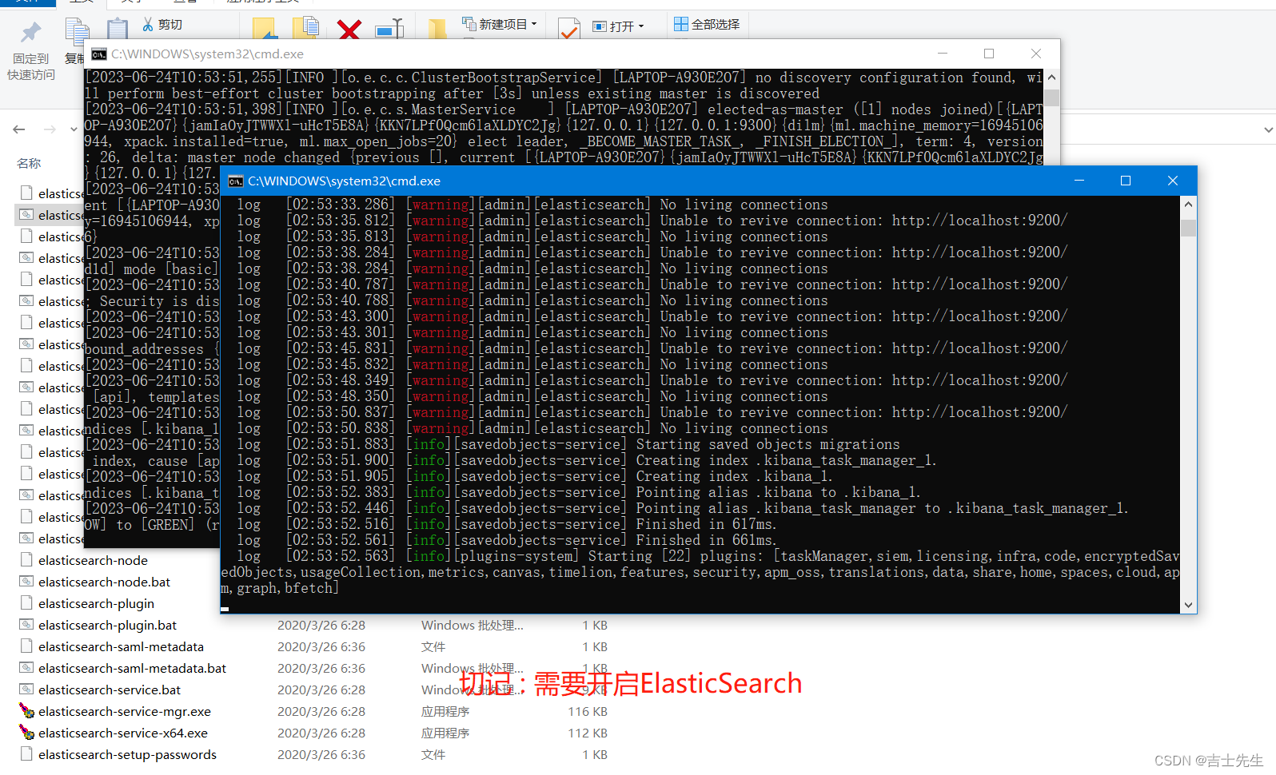Click the Properties checkmark icon in the ribbon
1276x775 pixels.
[568, 29]
